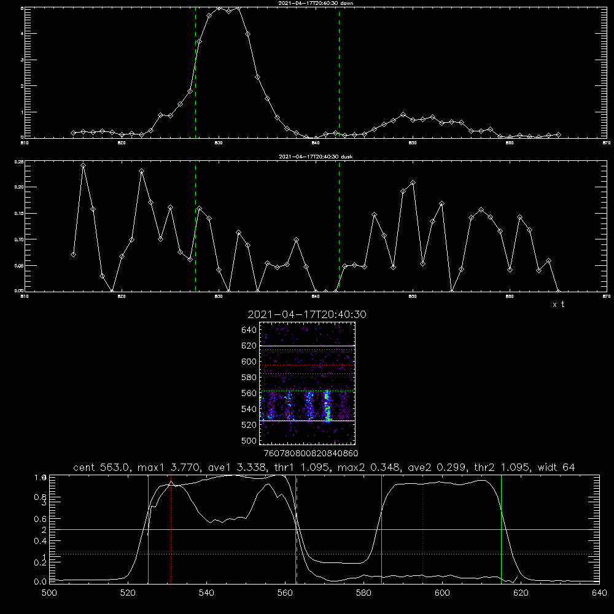Screen dimensions: 614x614
Task: Click the "2021-04-17T20:40:30 dusk" plot title
Action: pos(316,157)
